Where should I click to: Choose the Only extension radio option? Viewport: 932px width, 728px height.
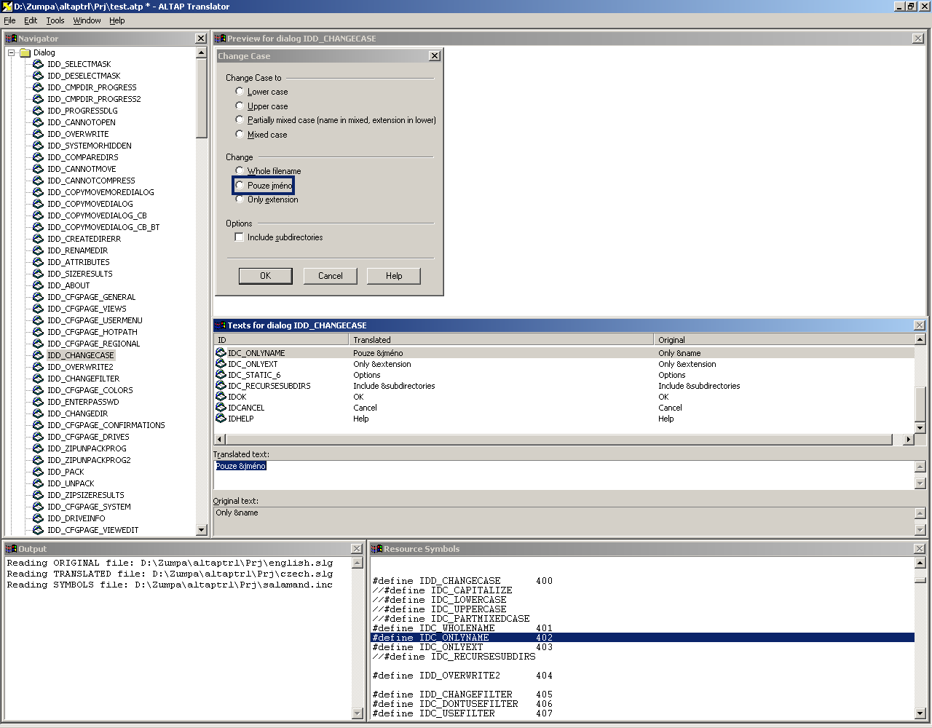tap(240, 199)
